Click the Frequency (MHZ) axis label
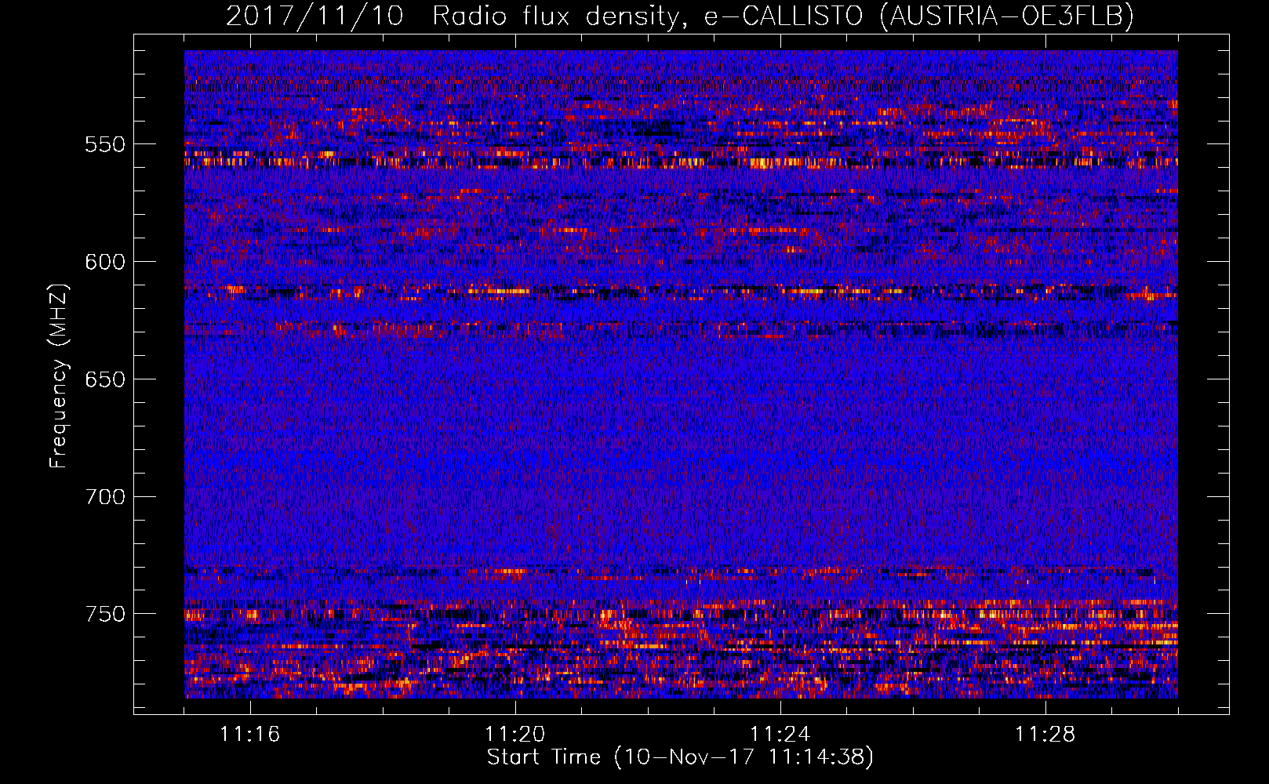Screen dimensions: 1269x784 coord(59,376)
